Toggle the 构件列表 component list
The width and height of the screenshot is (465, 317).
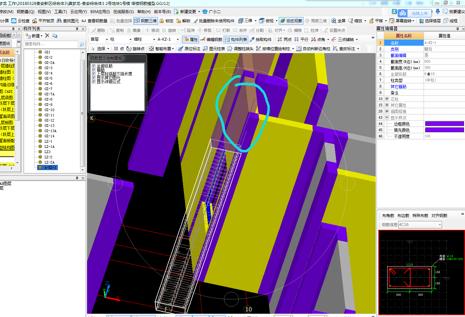tap(236, 39)
